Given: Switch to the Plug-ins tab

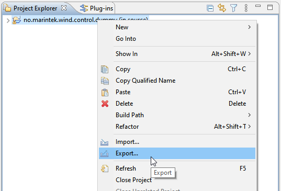Looking at the screenshot, I should 97,8.
